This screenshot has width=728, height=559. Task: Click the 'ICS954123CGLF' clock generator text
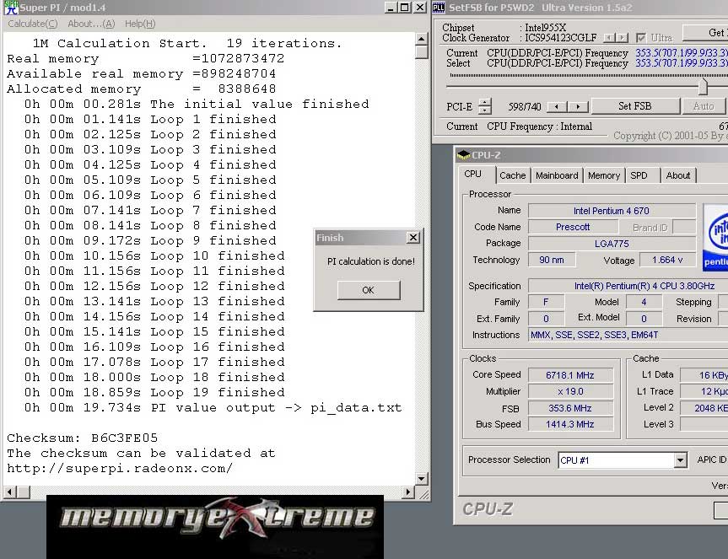561,38
